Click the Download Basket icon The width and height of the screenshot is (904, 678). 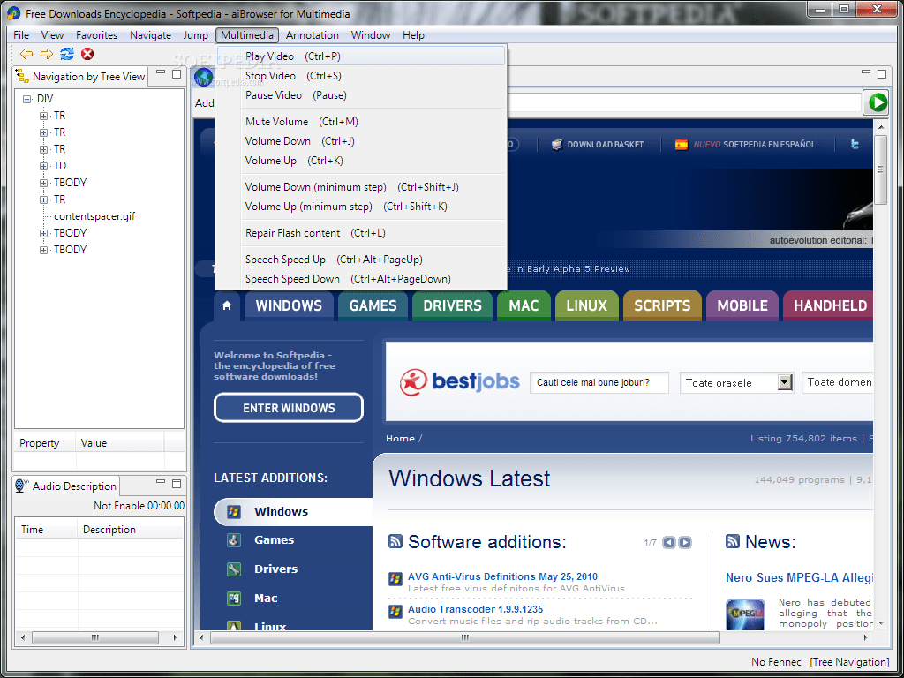(x=556, y=144)
